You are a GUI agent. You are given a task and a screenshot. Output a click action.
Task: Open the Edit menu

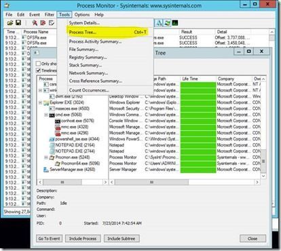(21, 15)
